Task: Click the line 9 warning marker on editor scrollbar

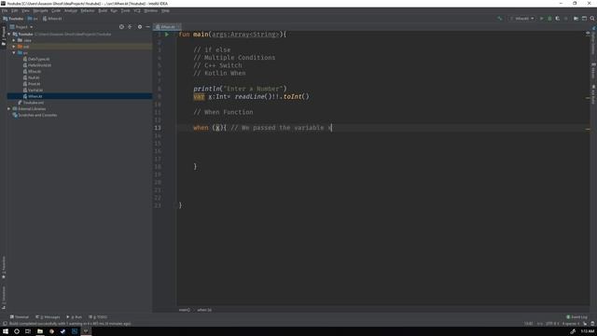Action: point(588,98)
